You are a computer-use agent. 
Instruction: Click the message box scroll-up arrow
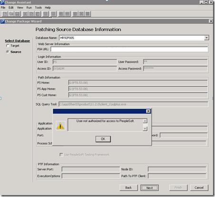point(145,121)
